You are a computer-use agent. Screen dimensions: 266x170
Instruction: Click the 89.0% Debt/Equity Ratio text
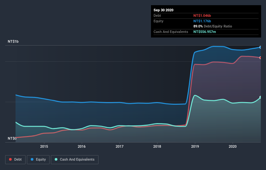pyautogui.click(x=213, y=27)
